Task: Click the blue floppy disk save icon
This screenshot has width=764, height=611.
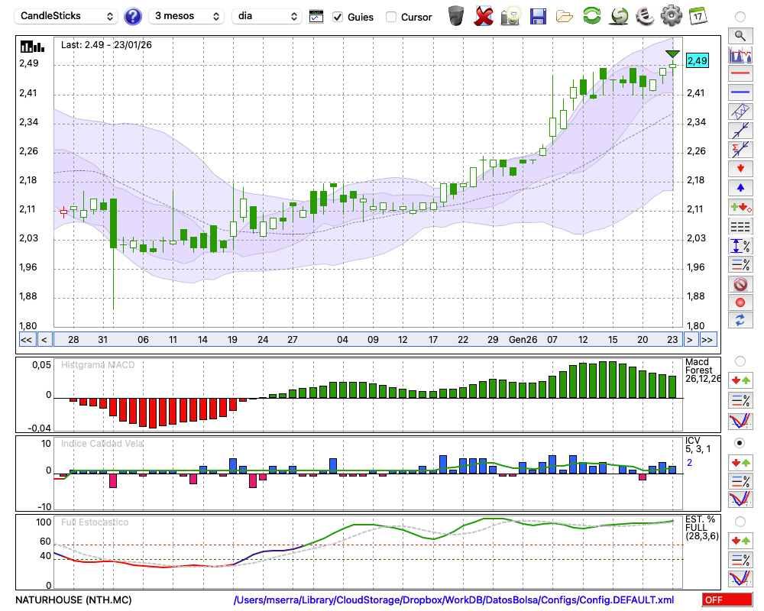Action: (538, 16)
